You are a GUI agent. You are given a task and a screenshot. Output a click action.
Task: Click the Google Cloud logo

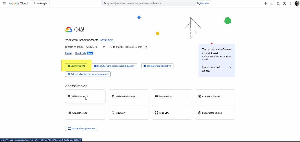pyautogui.click(x=18, y=3)
